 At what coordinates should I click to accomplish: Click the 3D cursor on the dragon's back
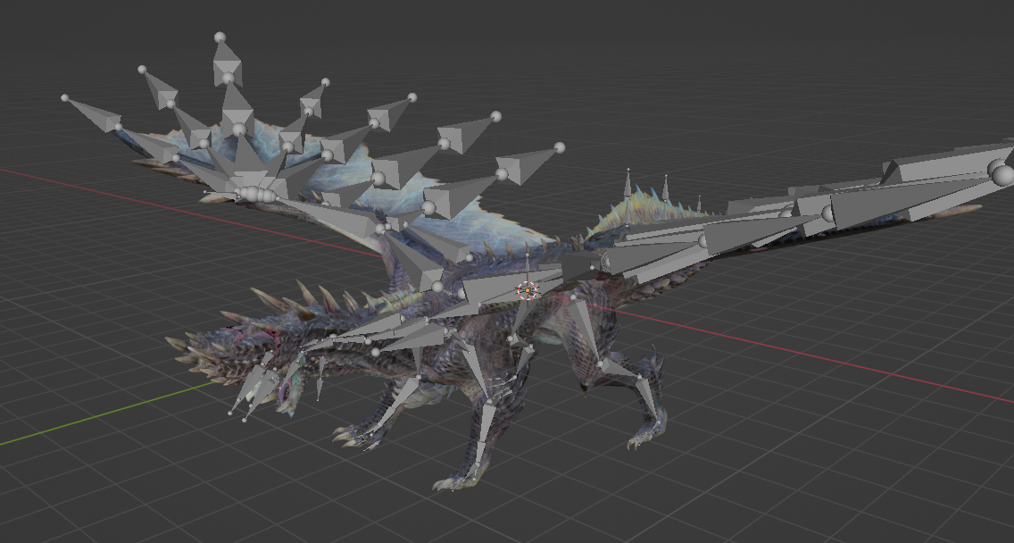click(x=528, y=291)
